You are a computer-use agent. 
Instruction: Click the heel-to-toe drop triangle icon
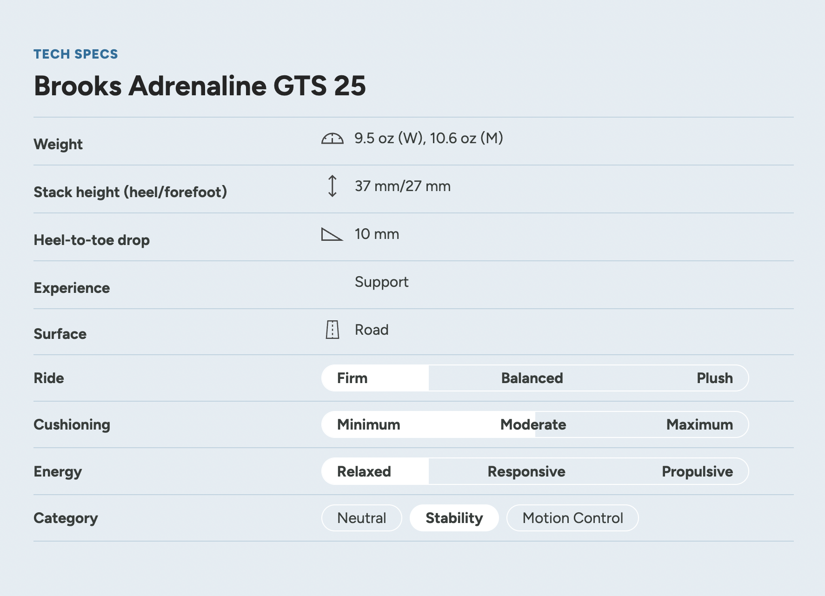pos(332,234)
